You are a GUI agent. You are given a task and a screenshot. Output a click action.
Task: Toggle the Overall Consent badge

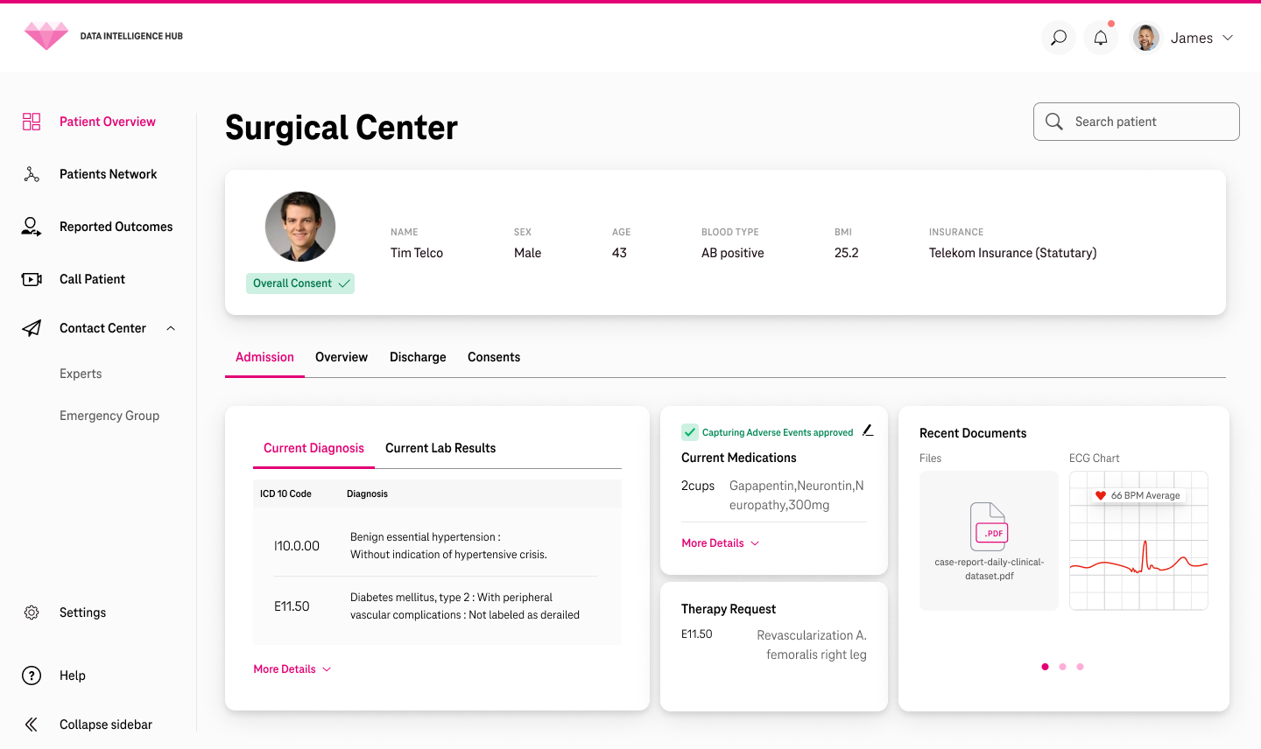300,283
